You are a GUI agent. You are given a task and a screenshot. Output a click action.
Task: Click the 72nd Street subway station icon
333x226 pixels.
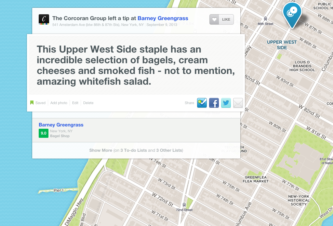(184, 205)
